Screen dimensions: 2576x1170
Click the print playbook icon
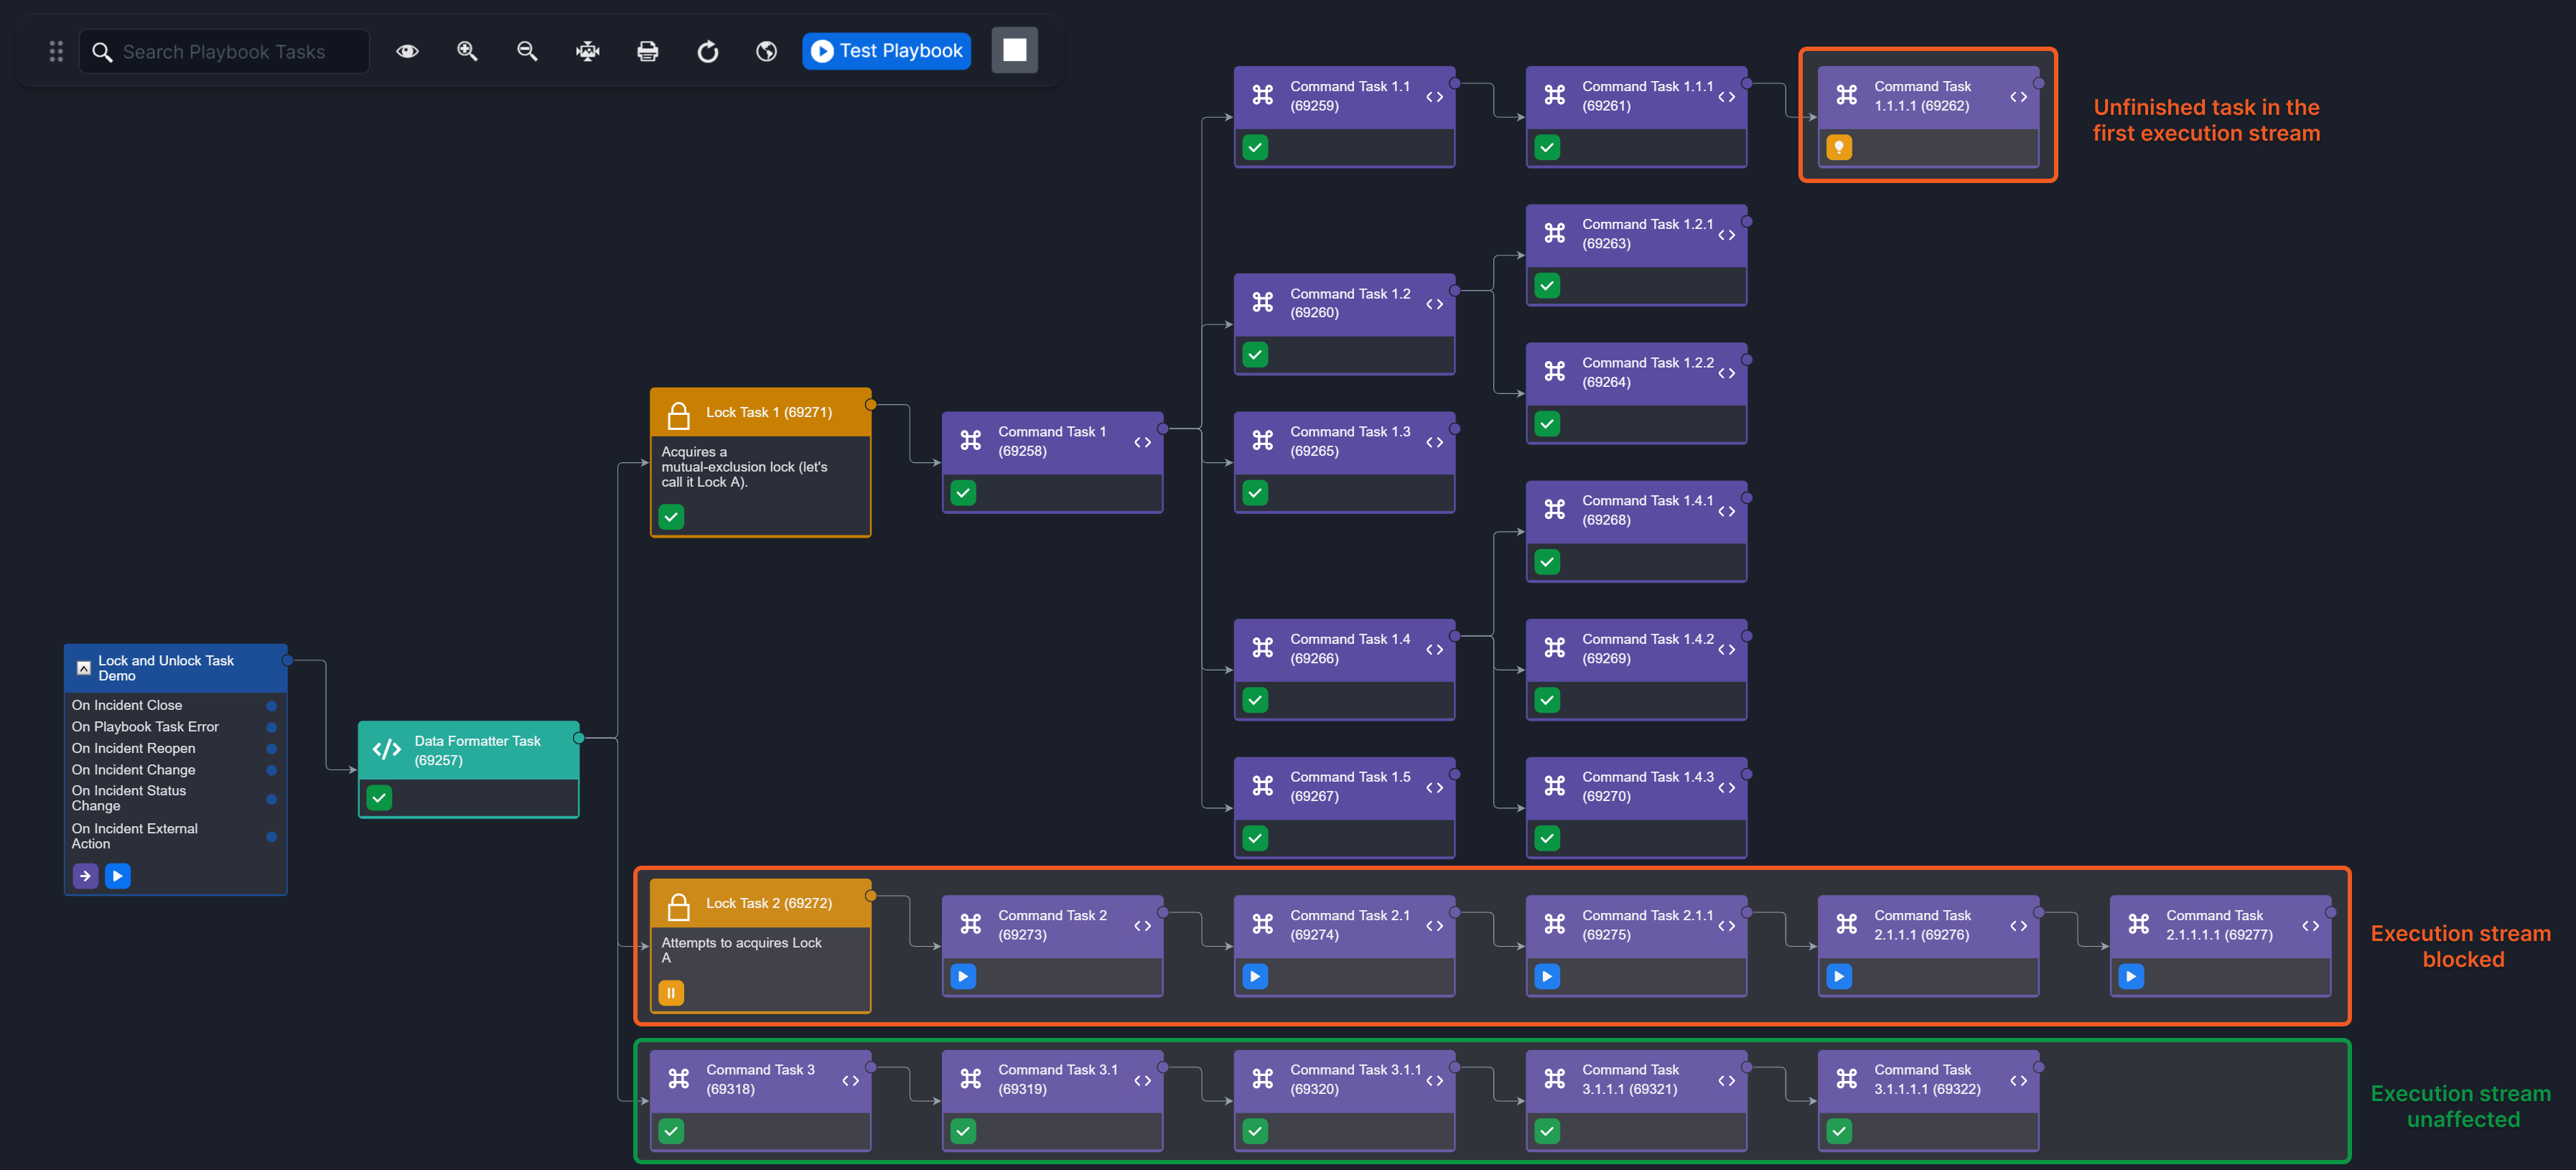tap(648, 51)
